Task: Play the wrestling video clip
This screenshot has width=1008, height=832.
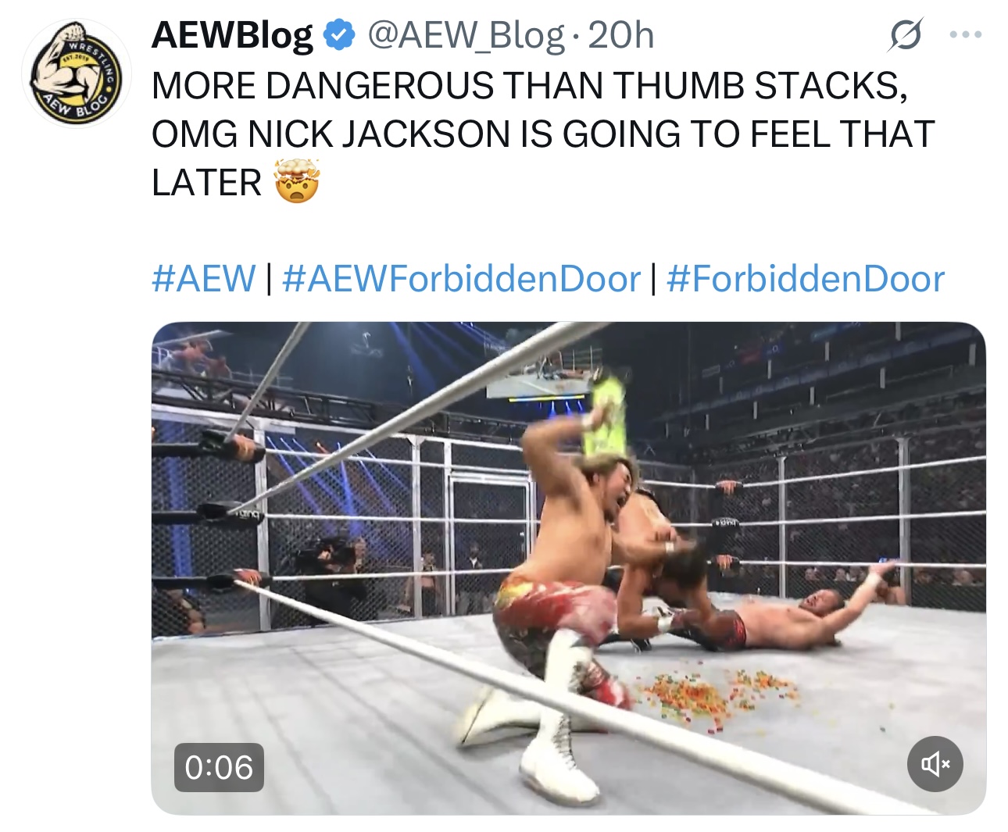Action: pyautogui.click(x=568, y=568)
